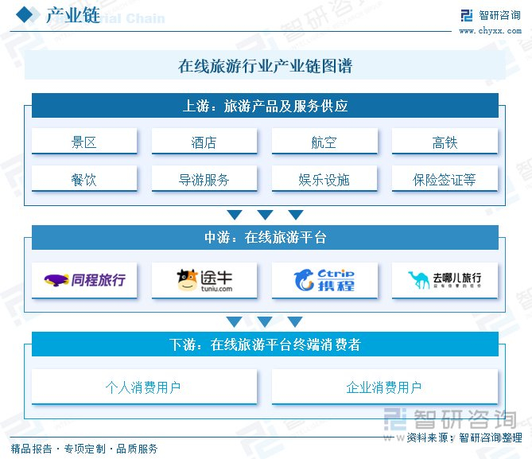Select the 酒店 box
532x459 pixels.
pos(204,142)
